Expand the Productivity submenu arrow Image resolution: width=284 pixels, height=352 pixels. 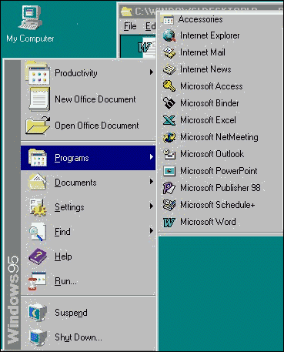[x=152, y=72]
